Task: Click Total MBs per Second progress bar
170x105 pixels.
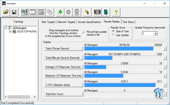Action: (123, 58)
